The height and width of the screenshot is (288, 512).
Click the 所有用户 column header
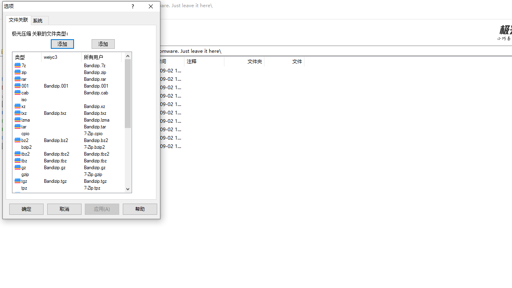(101, 57)
